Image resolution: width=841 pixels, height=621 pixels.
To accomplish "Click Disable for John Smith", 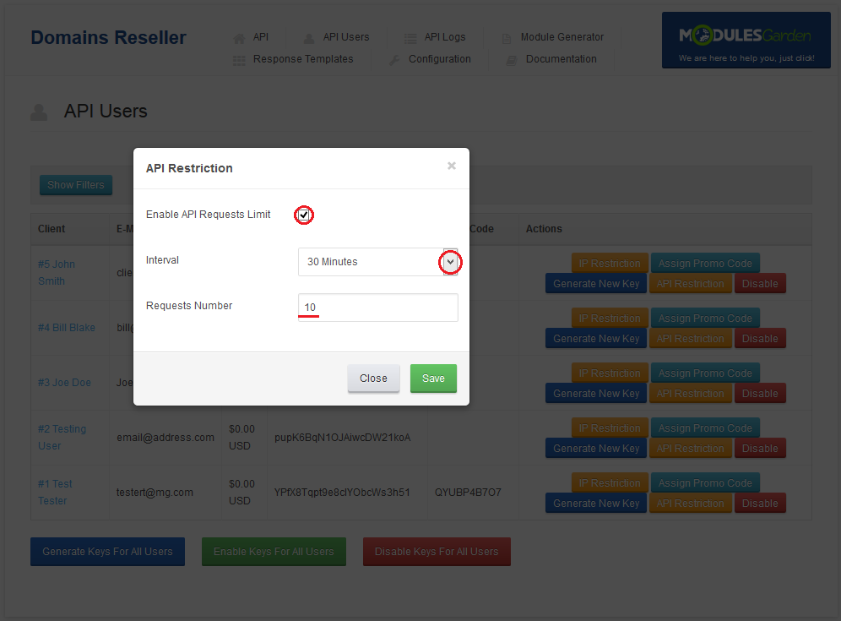I will coord(760,283).
